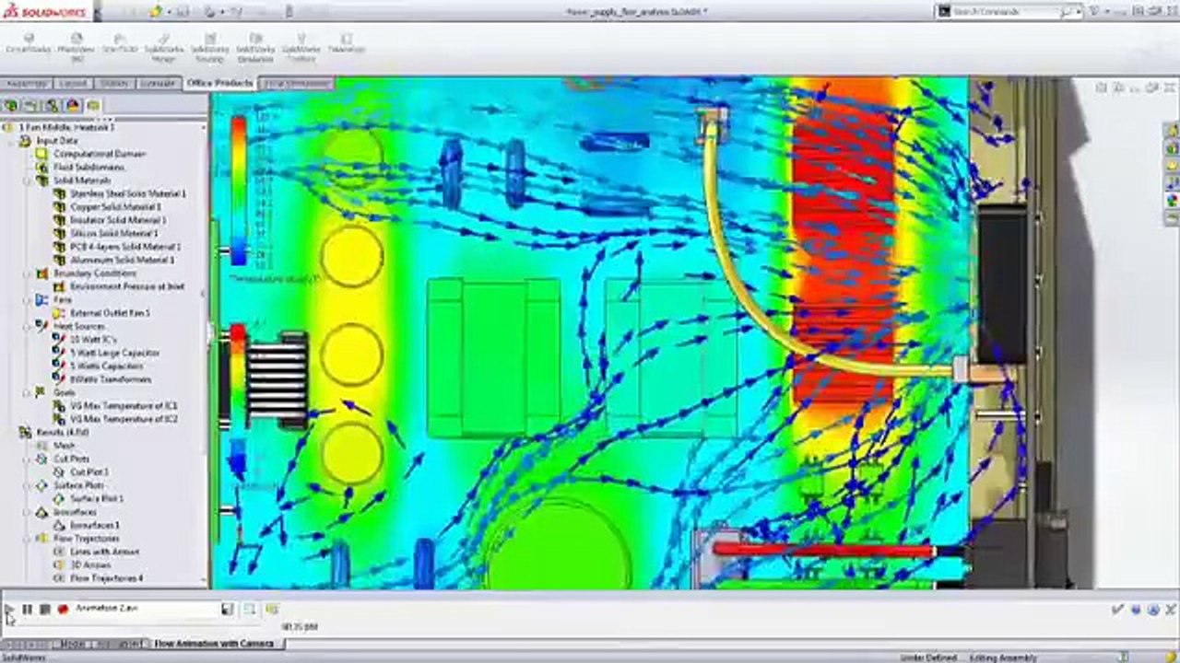This screenshot has width=1180, height=663.
Task: Click the Boundary Conditions icon
Action: tap(41, 273)
